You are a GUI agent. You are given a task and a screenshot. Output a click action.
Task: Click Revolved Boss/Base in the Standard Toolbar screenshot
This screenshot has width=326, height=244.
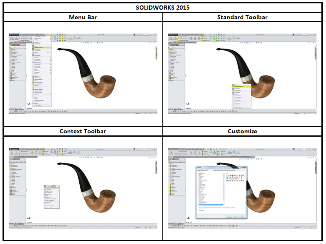(175, 39)
